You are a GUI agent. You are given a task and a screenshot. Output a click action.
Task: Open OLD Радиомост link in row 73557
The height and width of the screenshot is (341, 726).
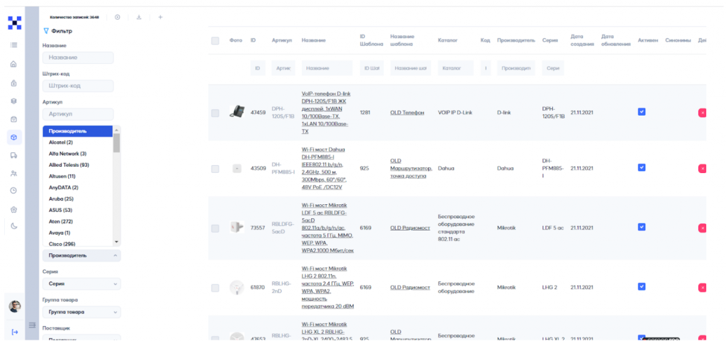[x=410, y=228]
